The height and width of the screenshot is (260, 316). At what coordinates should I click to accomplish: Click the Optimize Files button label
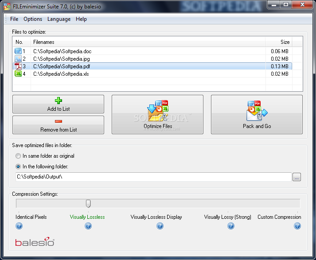(158, 126)
